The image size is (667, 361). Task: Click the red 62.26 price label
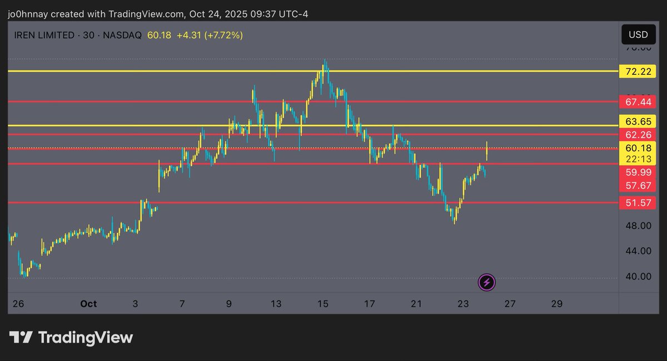click(638, 134)
